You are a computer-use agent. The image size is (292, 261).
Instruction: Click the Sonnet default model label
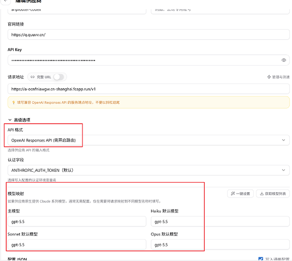(22, 234)
